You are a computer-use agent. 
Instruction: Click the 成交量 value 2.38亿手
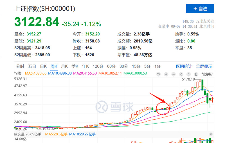(x=142, y=34)
